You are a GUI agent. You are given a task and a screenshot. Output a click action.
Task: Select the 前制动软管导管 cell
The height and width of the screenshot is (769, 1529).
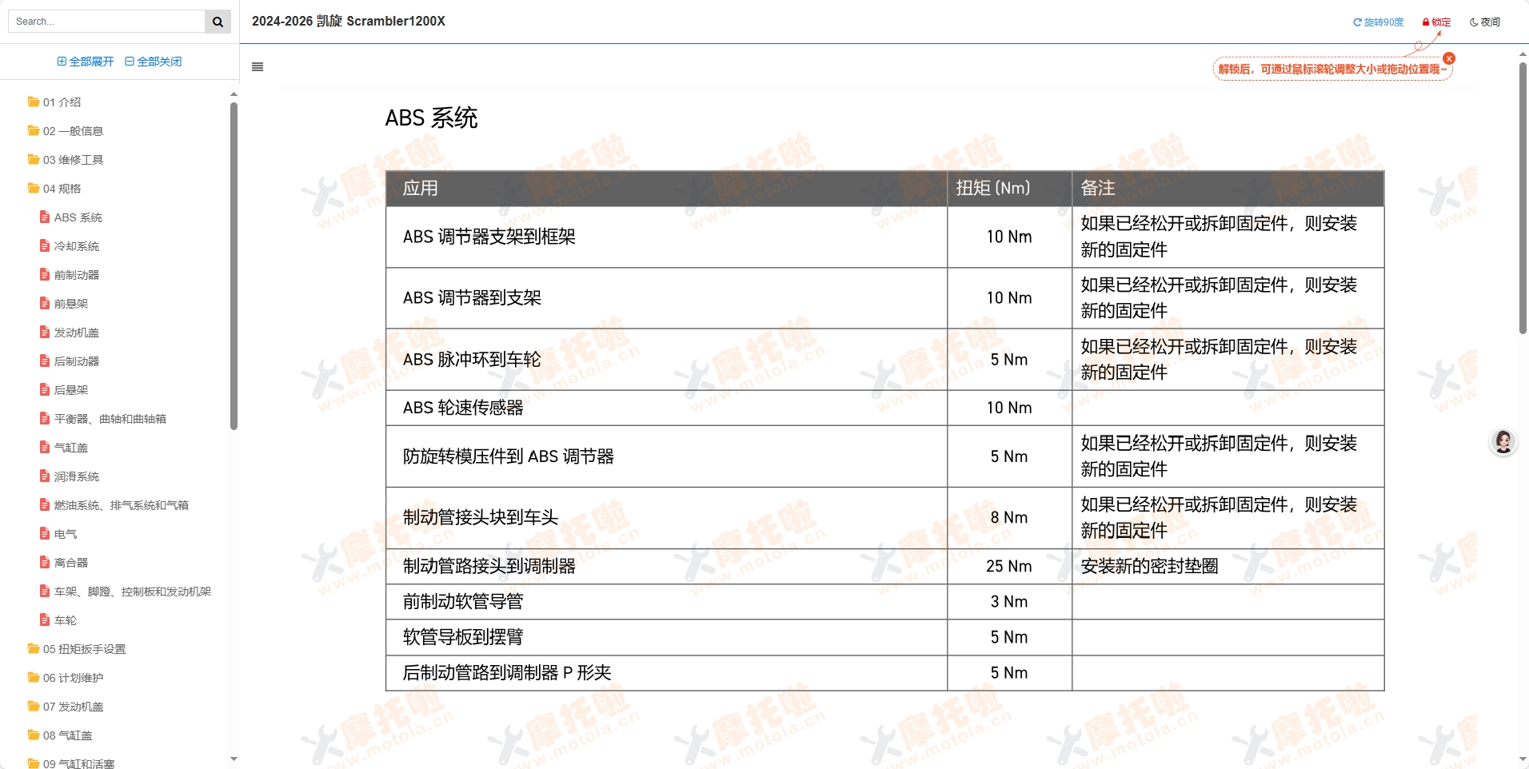(666, 602)
